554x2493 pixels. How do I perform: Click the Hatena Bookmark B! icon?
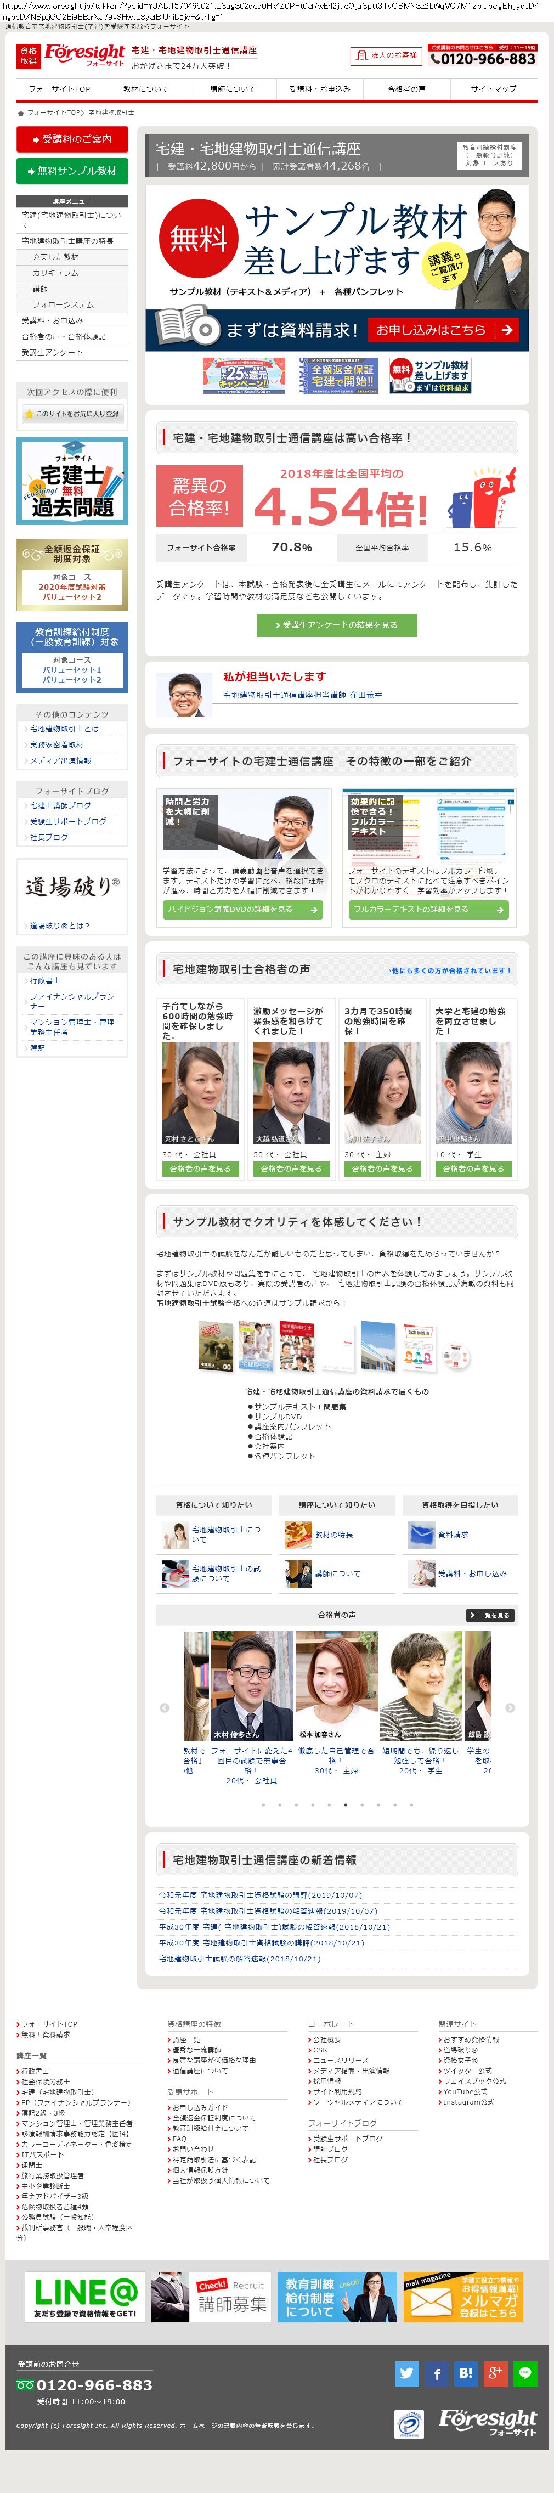[x=466, y=2371]
